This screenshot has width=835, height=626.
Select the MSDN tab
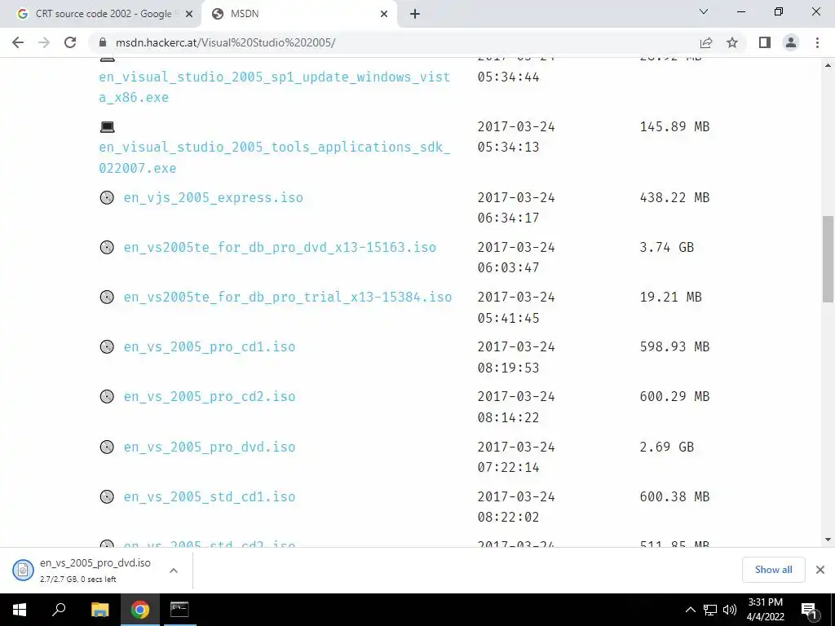[x=298, y=14]
